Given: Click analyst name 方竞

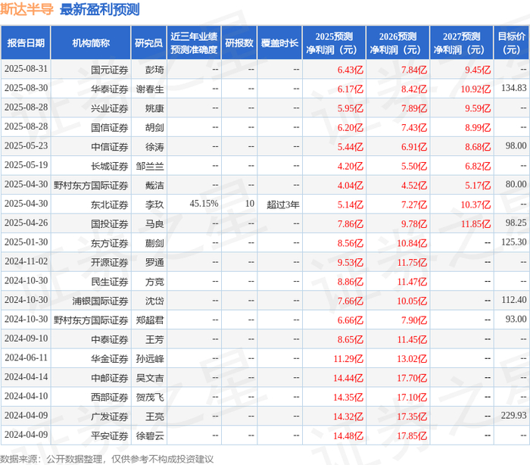Looking at the screenshot, I should pos(154,282).
